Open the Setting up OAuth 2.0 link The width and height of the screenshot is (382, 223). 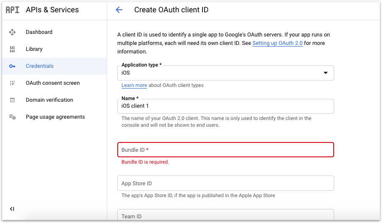[277, 43]
